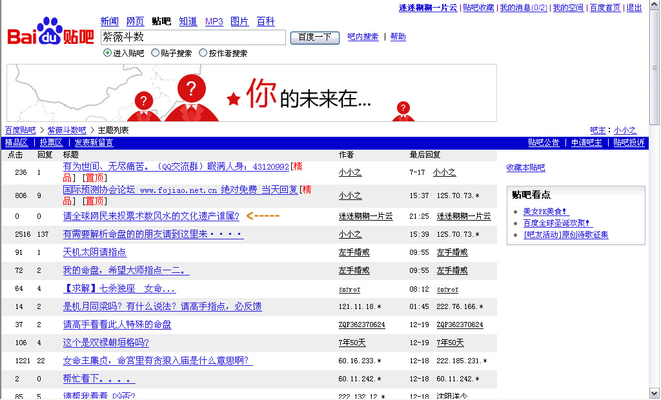This screenshot has height=400, width=661.
Task: Open the MP3 search tab
Action: pos(214,21)
